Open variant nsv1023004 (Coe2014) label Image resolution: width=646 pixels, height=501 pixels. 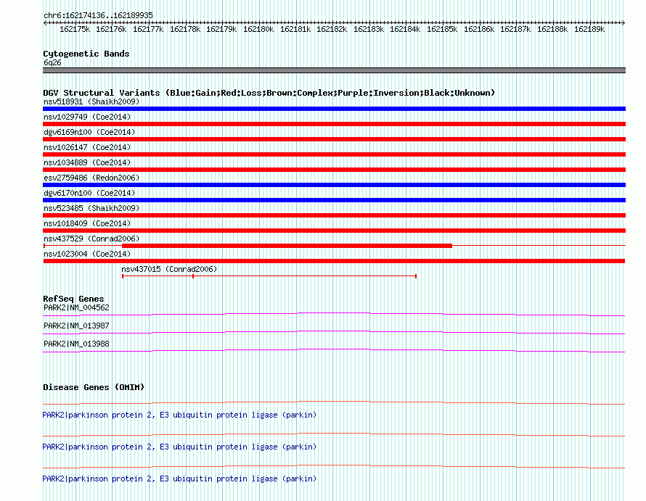coord(87,254)
